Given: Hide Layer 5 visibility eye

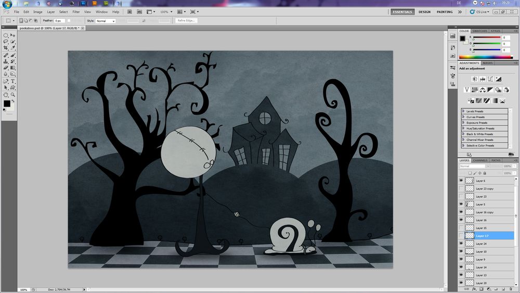Looking at the screenshot, I should [x=461, y=204].
